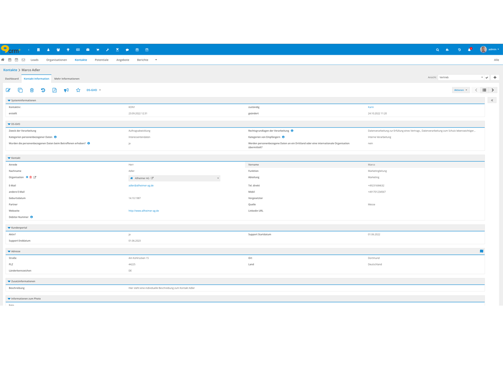Remove organisation with the red trash icon
The width and height of the screenshot is (503, 377).
(x=31, y=177)
